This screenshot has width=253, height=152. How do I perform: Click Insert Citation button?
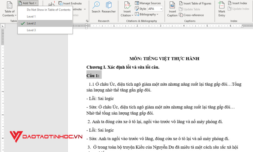point(127,9)
